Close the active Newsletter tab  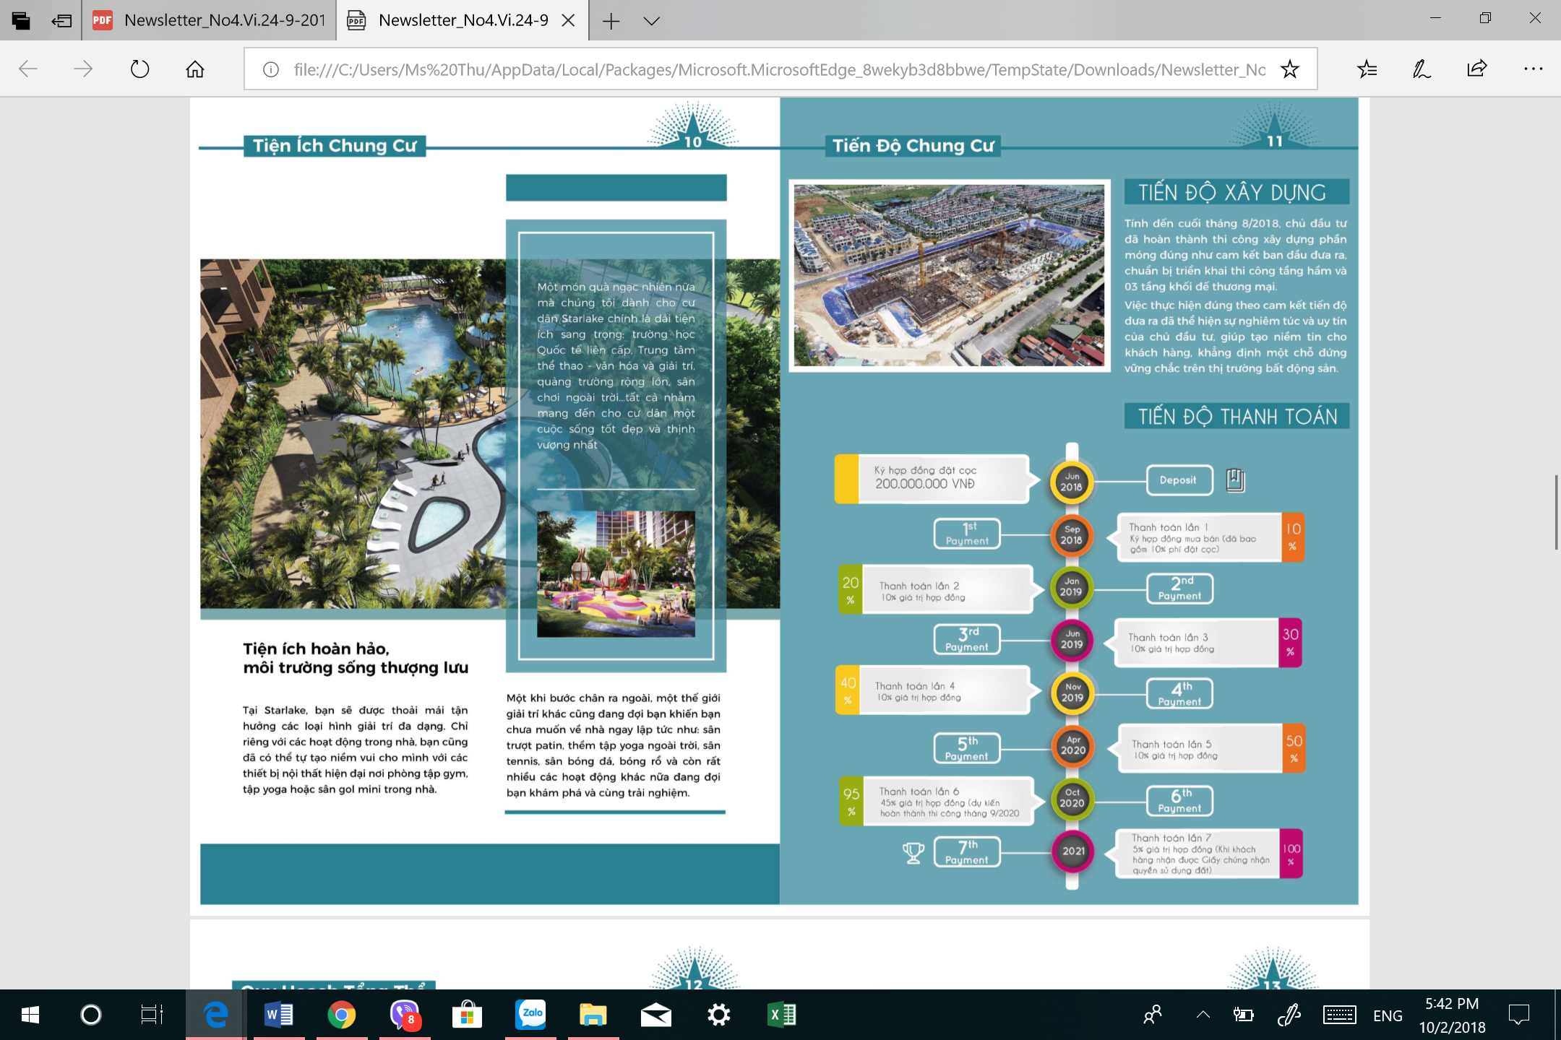point(569,20)
